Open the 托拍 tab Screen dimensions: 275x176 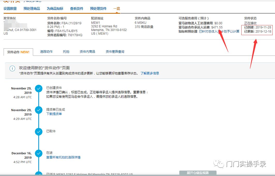point(66,51)
